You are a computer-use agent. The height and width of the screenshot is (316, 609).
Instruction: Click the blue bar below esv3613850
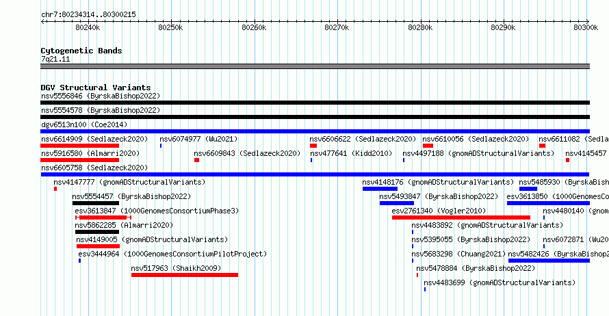(548, 203)
